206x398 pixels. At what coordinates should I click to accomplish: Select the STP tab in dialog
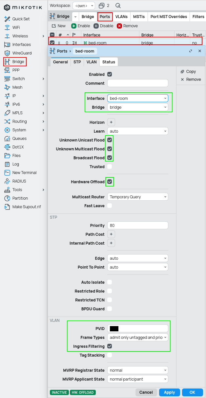(x=77, y=62)
